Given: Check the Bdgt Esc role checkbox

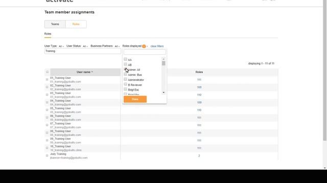Looking at the screenshot, I should click(125, 89).
